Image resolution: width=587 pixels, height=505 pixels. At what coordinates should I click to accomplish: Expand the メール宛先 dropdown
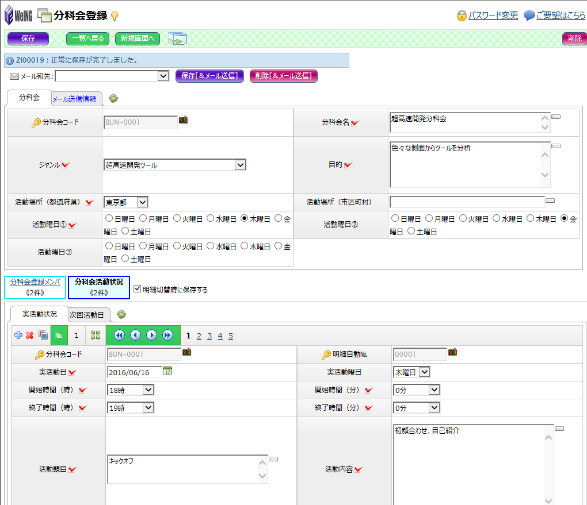tap(163, 76)
